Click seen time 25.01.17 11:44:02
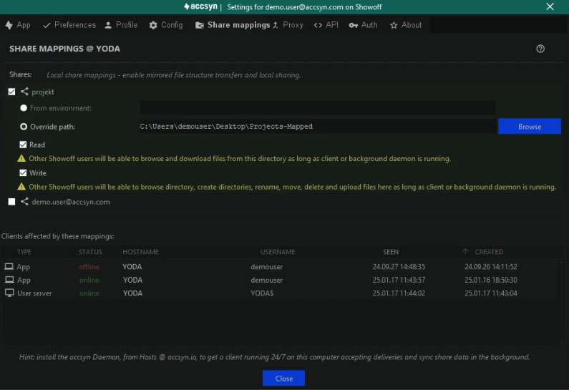The image size is (569, 390). click(x=399, y=293)
